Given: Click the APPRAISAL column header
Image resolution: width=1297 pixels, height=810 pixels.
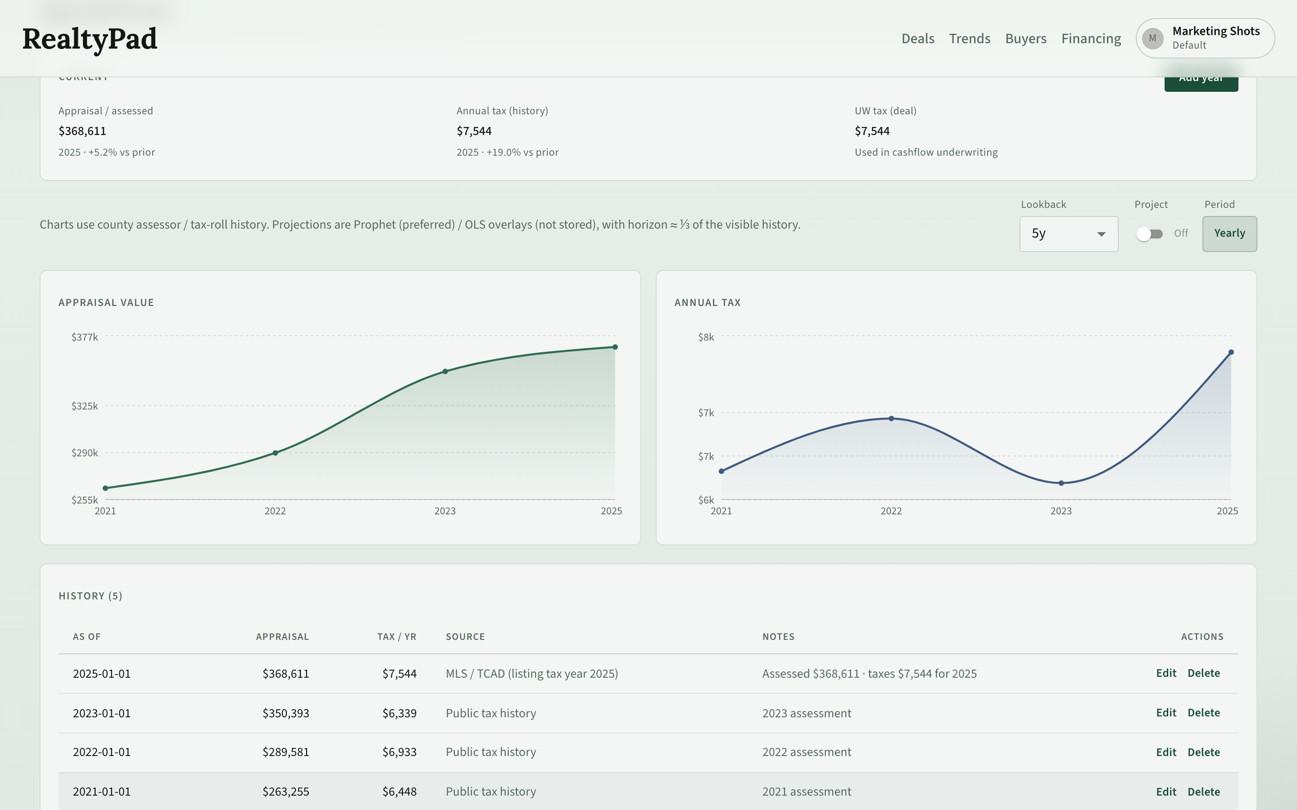Looking at the screenshot, I should (282, 637).
